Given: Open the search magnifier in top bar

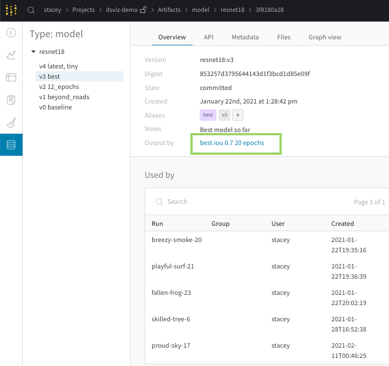Looking at the screenshot, I should click(31, 10).
